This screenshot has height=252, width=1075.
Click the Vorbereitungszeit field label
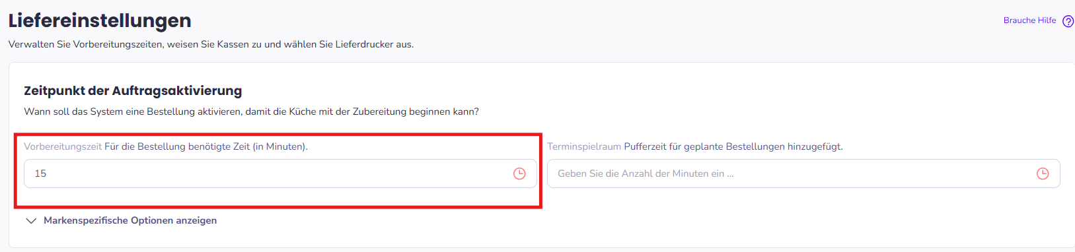[x=63, y=146]
